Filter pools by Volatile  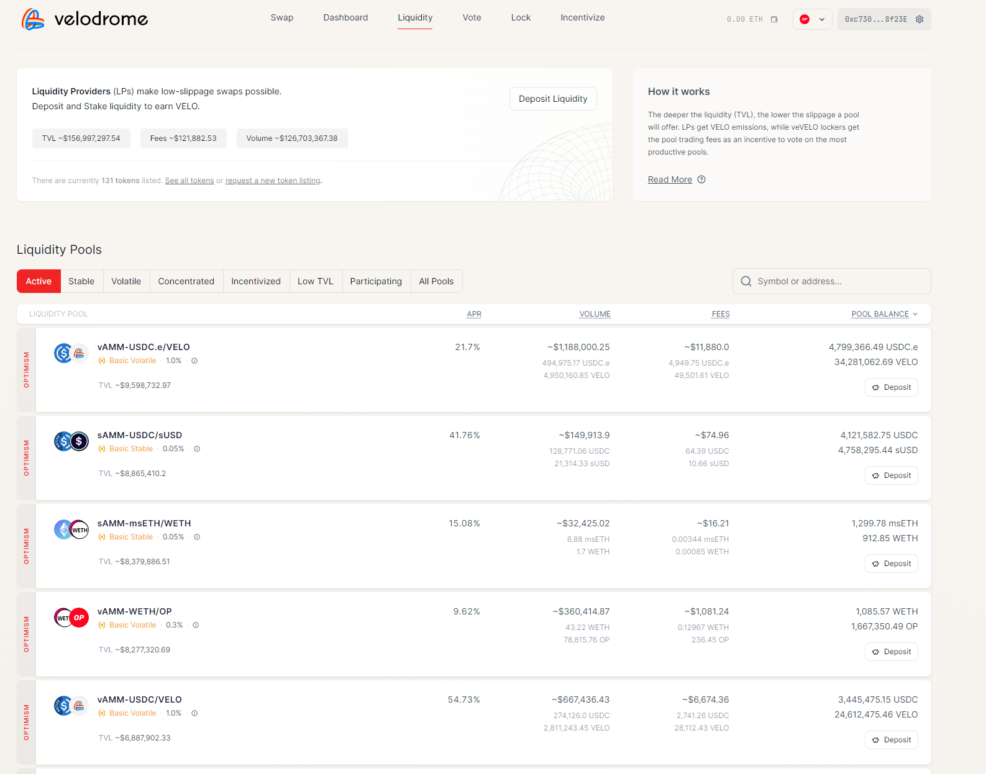pyautogui.click(x=126, y=281)
